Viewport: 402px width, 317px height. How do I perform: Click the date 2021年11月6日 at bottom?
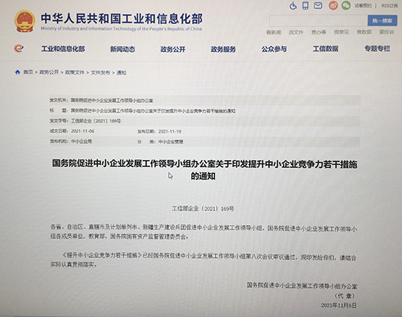click(x=338, y=305)
